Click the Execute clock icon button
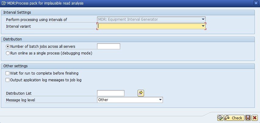The height and width of the screenshot is (123, 260). coord(220,118)
